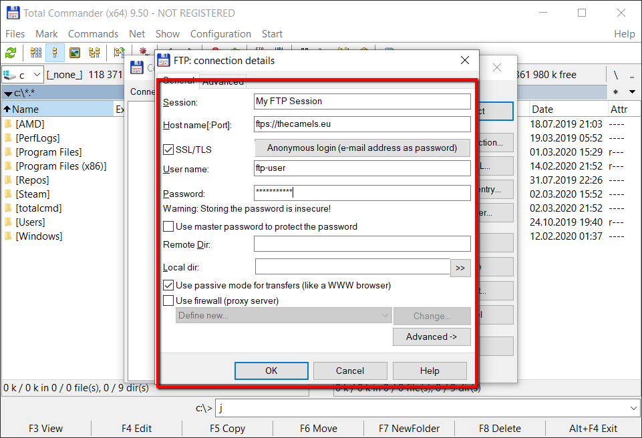Click the Total Commander app icon in title bar
The image size is (642, 438).
tap(13, 13)
